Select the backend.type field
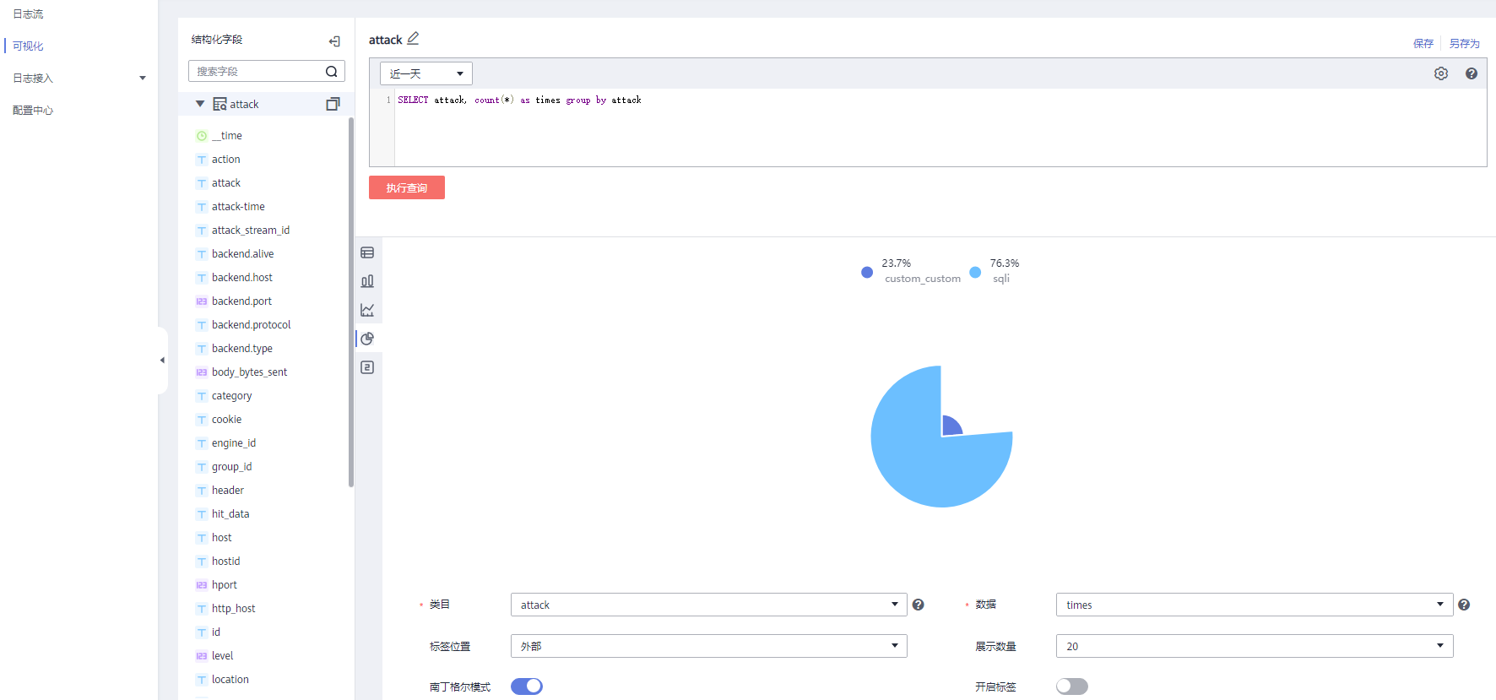1496x700 pixels. coord(242,349)
